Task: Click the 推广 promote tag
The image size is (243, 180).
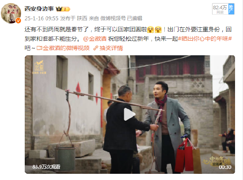Action: (x=231, y=9)
